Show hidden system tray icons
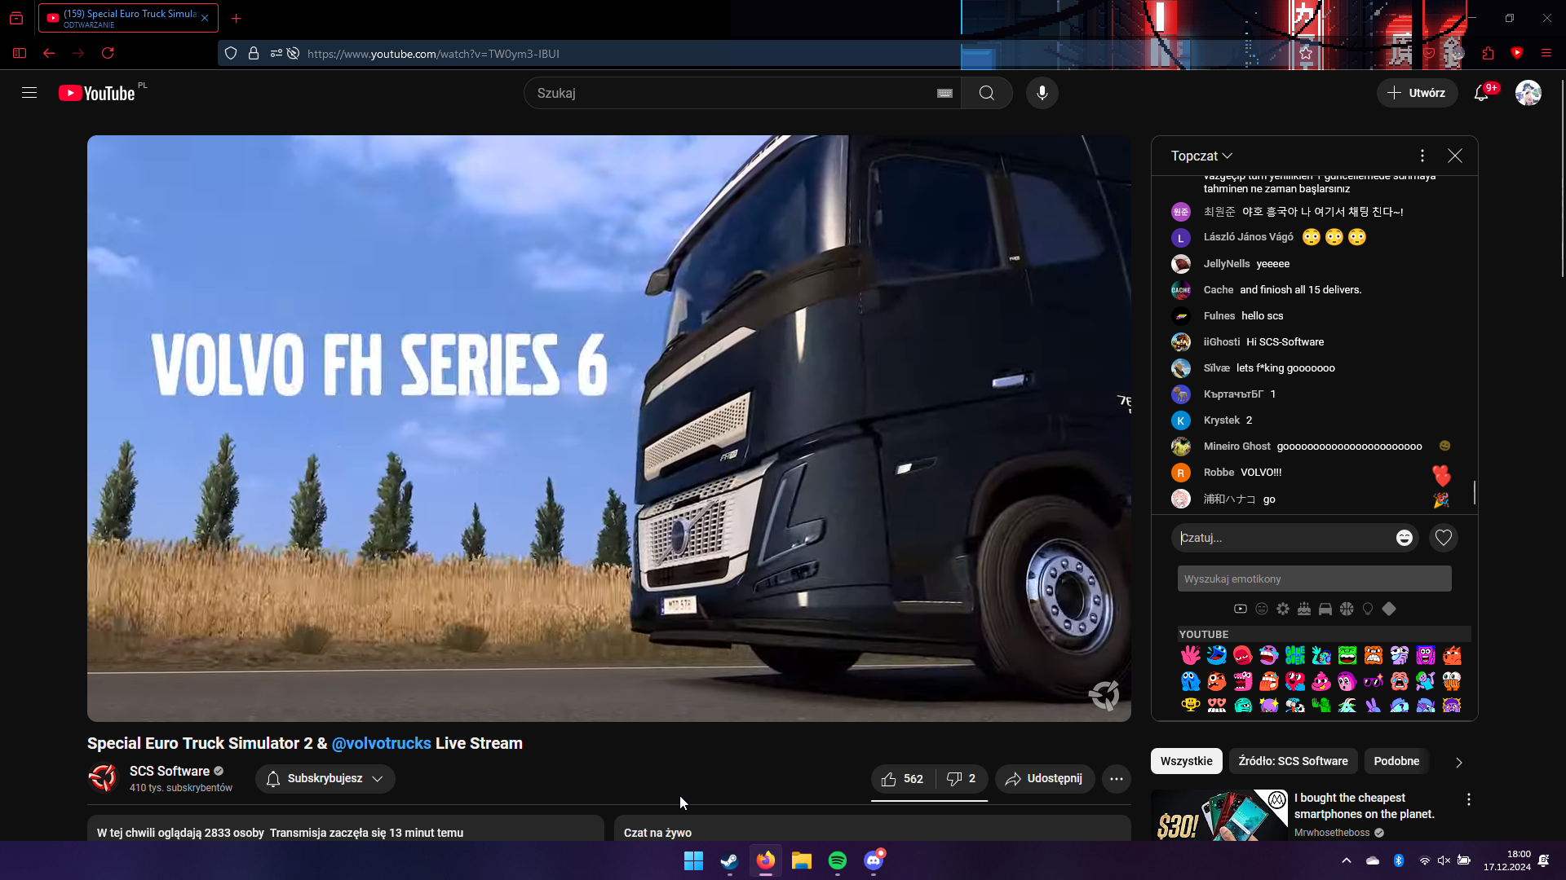1566x880 pixels. (x=1347, y=860)
